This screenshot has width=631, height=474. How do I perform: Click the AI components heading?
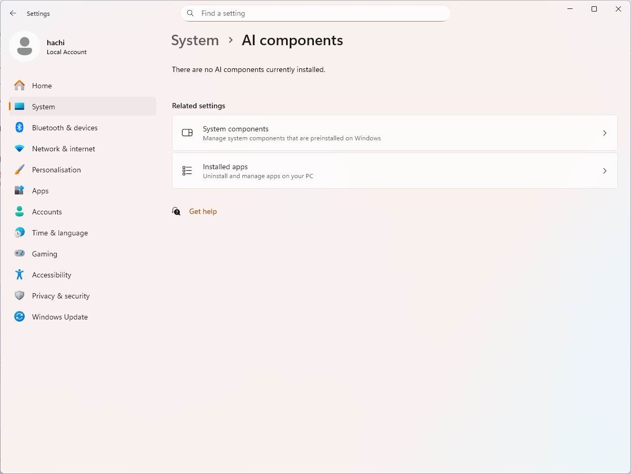292,40
